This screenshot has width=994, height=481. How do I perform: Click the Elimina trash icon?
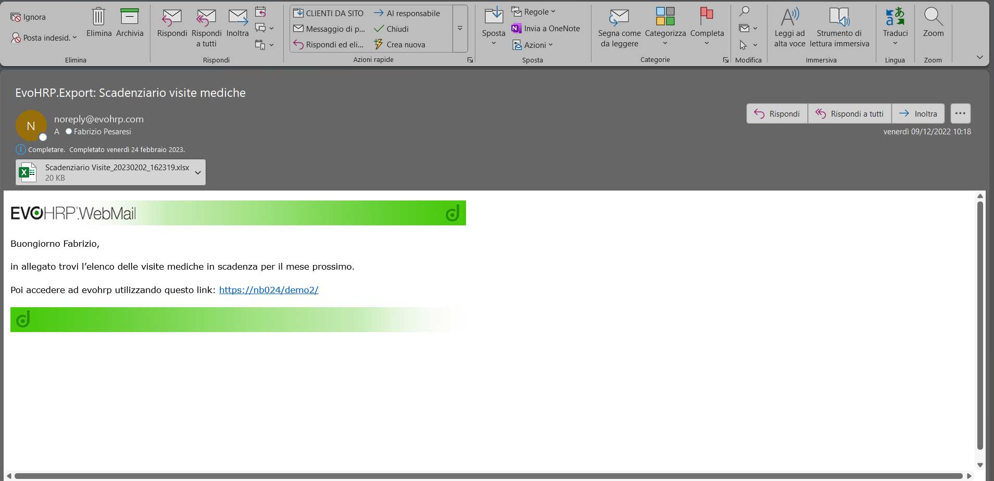[x=99, y=17]
